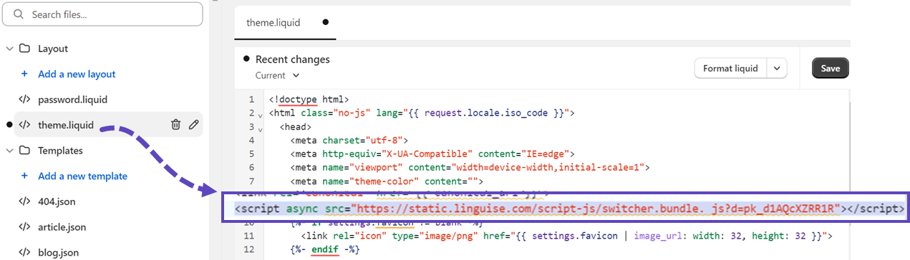The width and height of the screenshot is (910, 260).
Task: Click the meta charset utf-8 line
Action: [x=349, y=140]
